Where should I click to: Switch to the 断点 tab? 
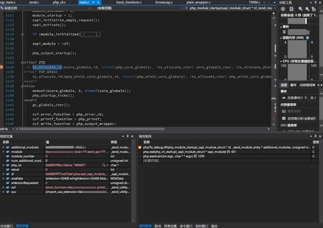pyautogui.click(x=158, y=226)
